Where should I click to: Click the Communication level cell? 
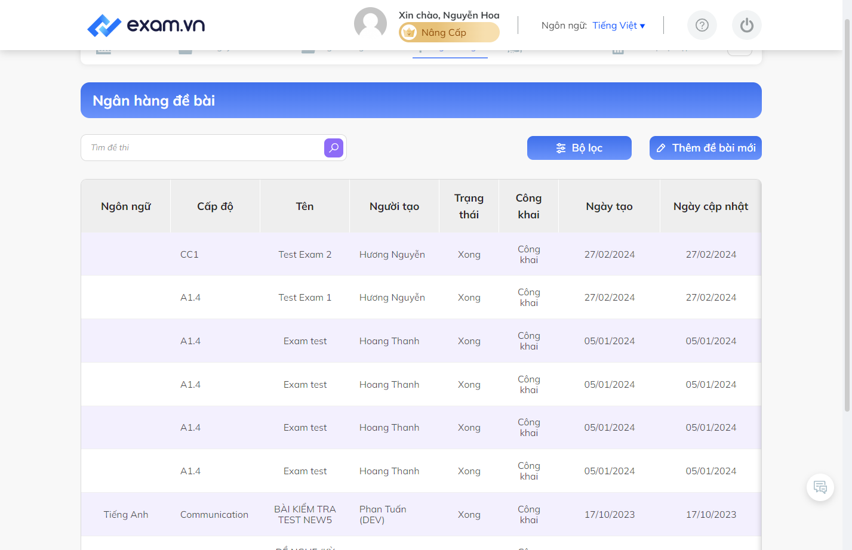pyautogui.click(x=214, y=514)
